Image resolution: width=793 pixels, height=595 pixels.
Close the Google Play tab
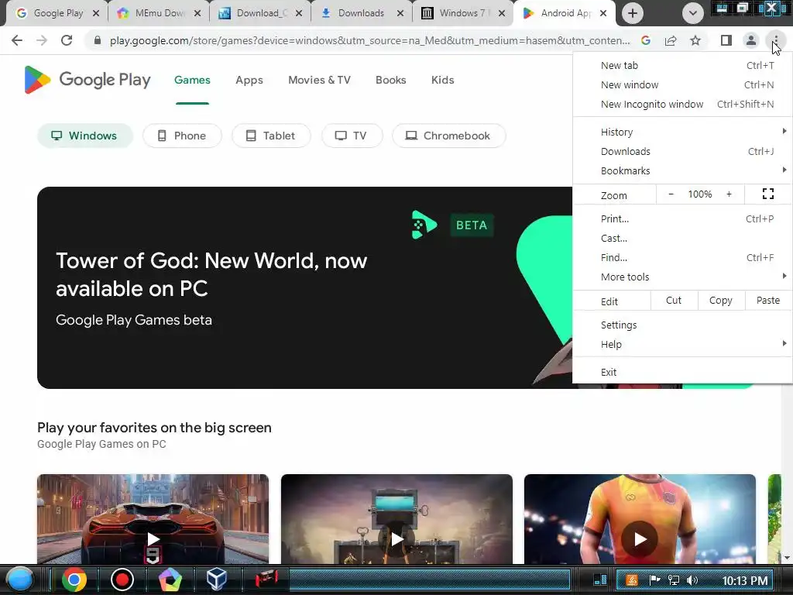point(95,13)
